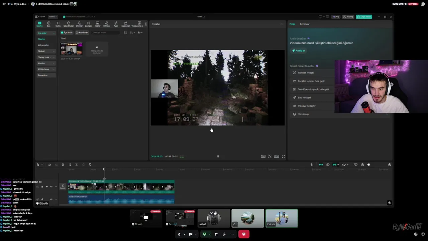The width and height of the screenshot is (428, 241).
Task: Split the clip at playhead
Action: 63,165
